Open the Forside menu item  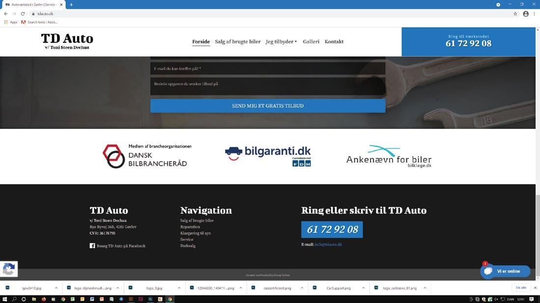pyautogui.click(x=201, y=42)
